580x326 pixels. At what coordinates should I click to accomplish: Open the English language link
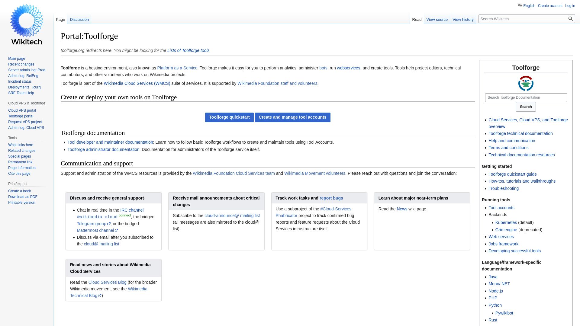coord(529,6)
